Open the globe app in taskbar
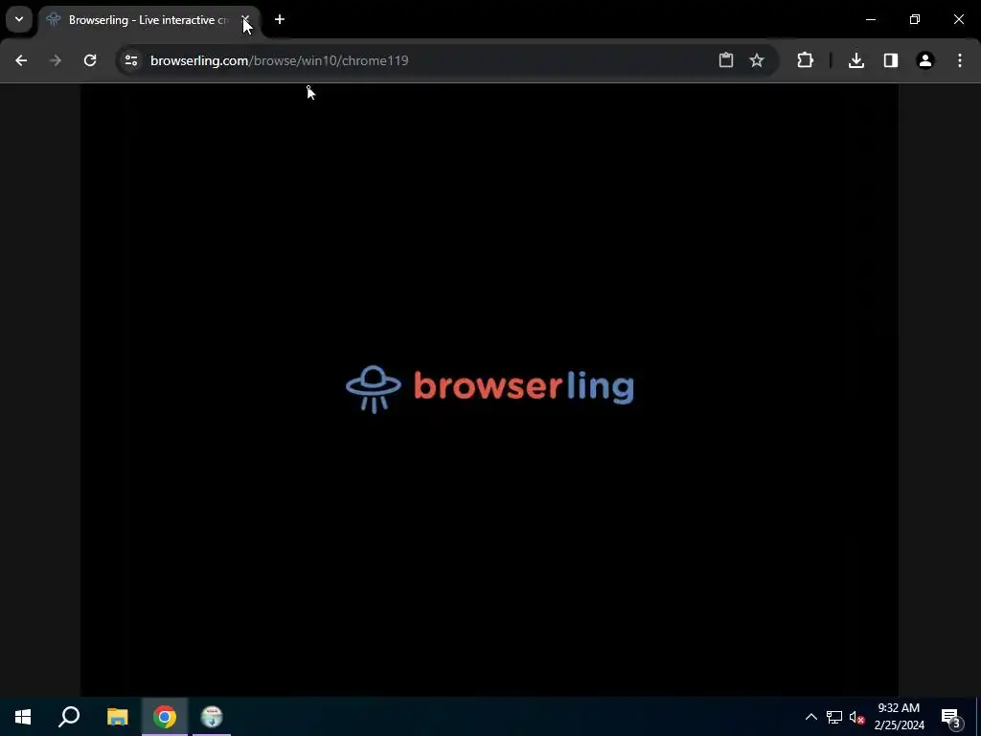This screenshot has height=736, width=981. click(212, 717)
